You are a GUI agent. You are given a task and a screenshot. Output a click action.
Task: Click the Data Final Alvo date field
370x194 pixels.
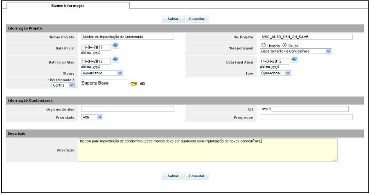click(x=95, y=61)
